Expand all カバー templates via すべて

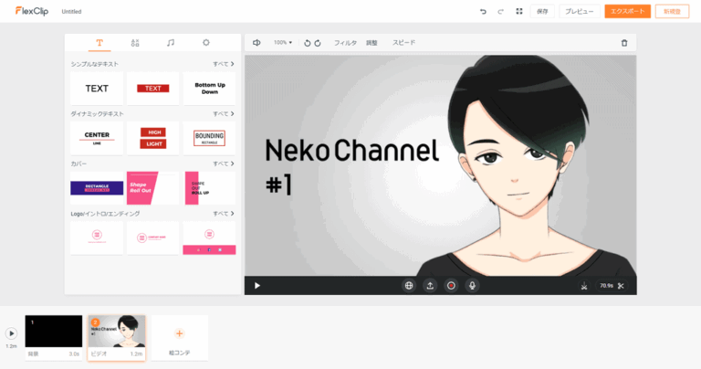224,163
